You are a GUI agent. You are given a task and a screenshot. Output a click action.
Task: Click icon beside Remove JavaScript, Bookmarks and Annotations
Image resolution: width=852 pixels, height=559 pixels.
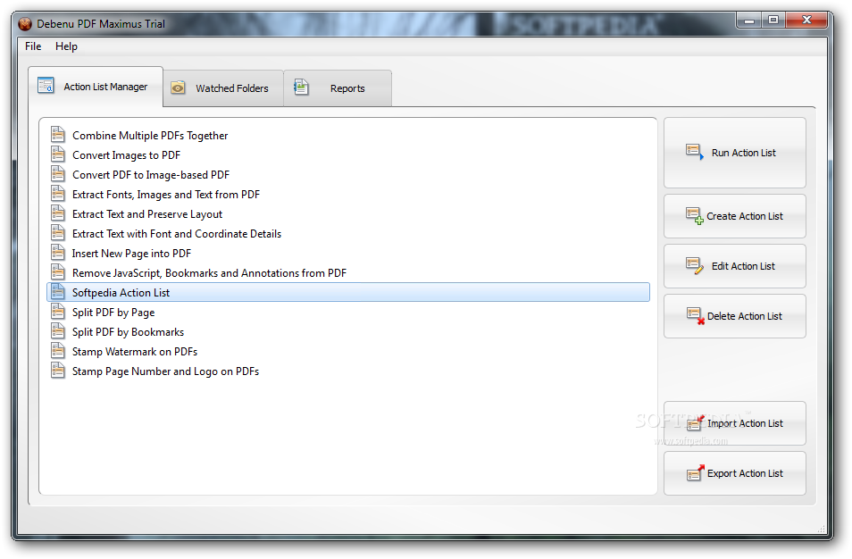pos(57,271)
